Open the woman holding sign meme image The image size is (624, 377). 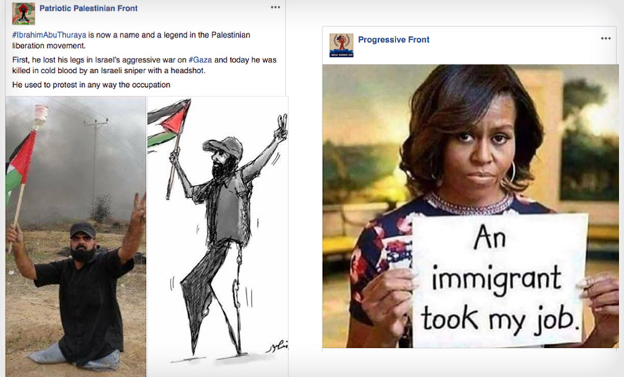click(x=470, y=206)
